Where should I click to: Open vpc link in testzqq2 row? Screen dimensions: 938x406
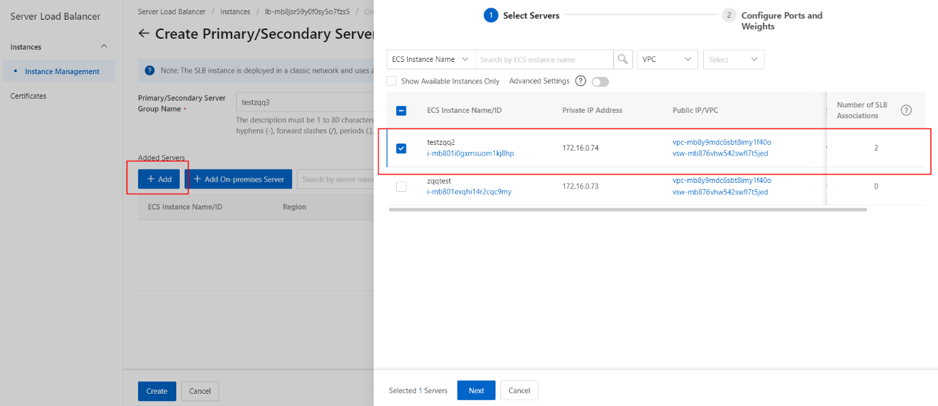(722, 142)
